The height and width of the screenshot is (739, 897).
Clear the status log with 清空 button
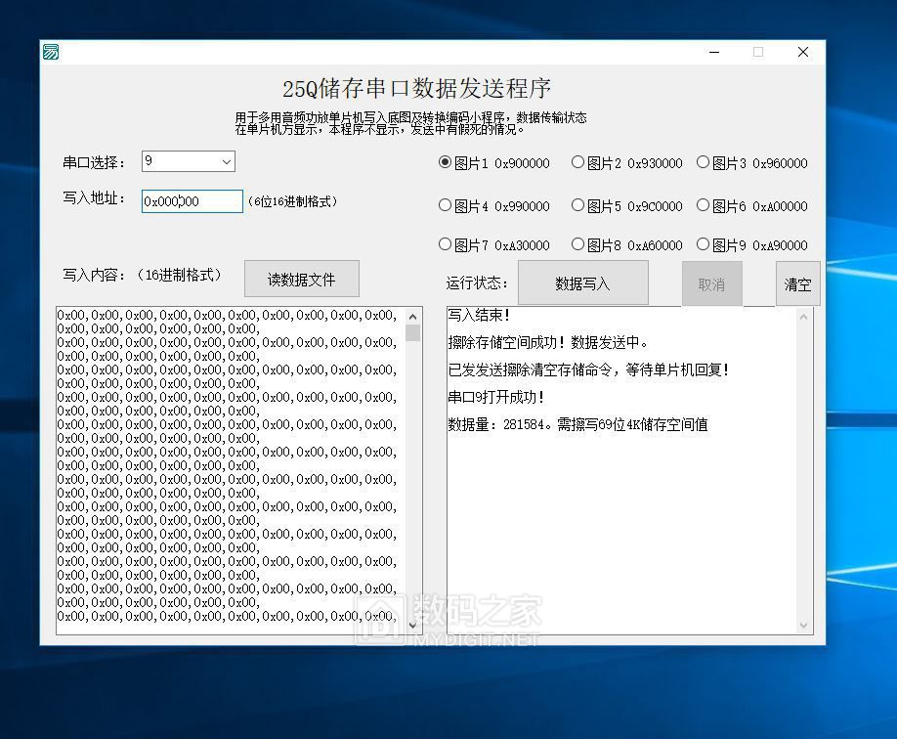point(796,283)
